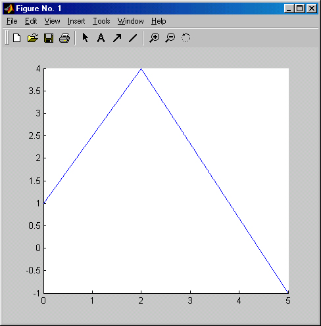Activate the Rotate 3D tool
321x326 pixels.
[x=185, y=37]
